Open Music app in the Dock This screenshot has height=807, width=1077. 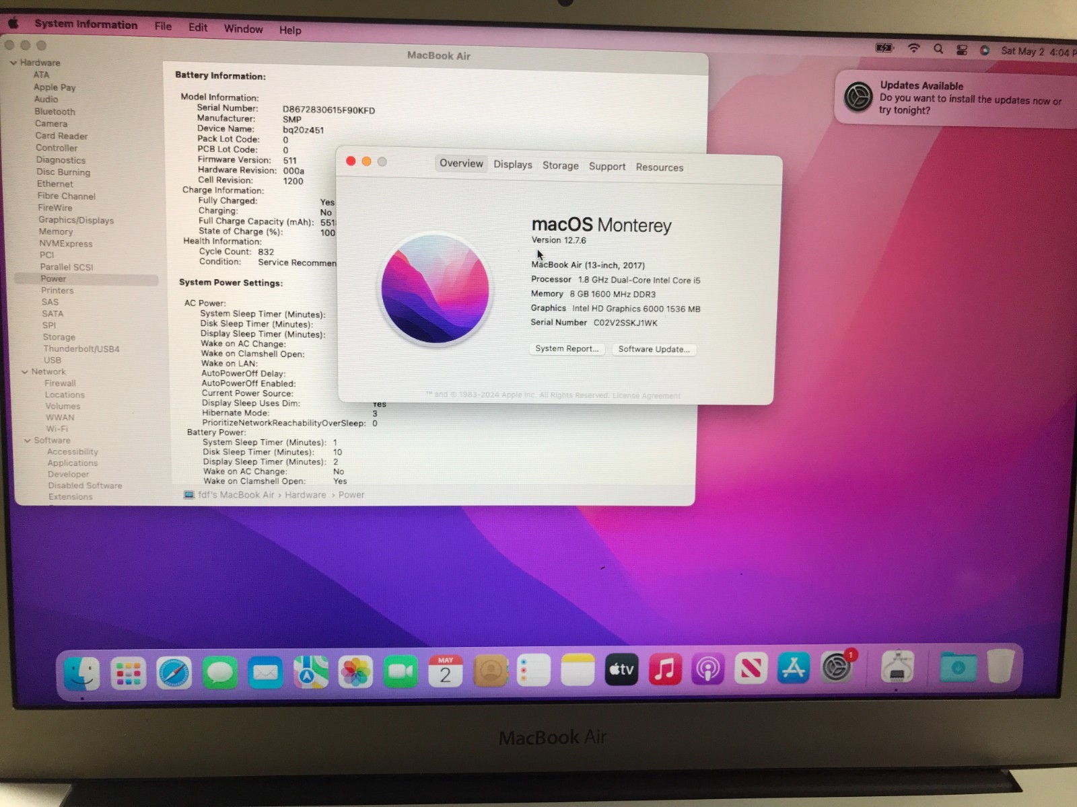pos(665,669)
